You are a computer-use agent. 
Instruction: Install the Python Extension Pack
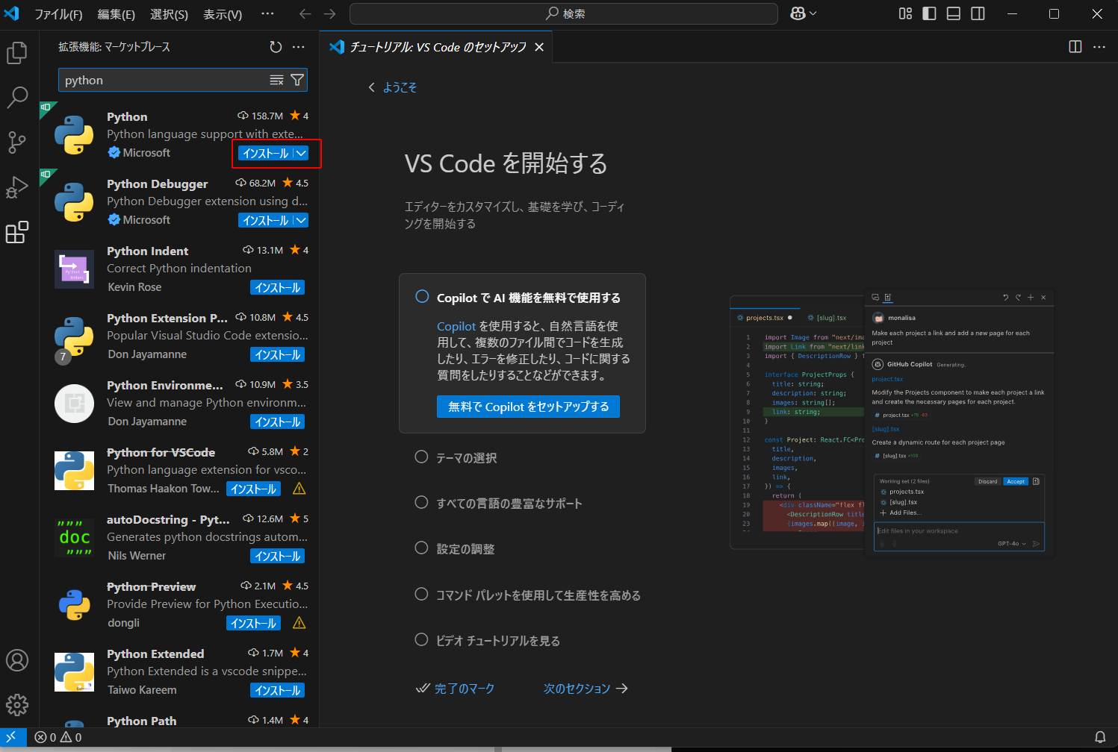tap(277, 354)
